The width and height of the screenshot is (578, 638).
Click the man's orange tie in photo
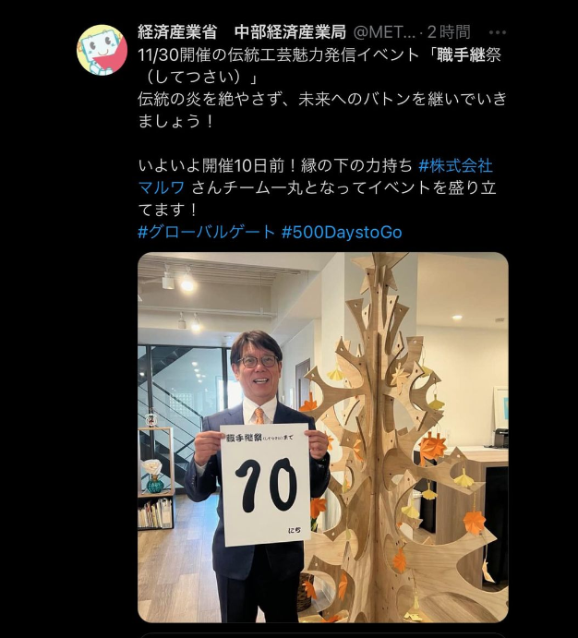coord(259,415)
